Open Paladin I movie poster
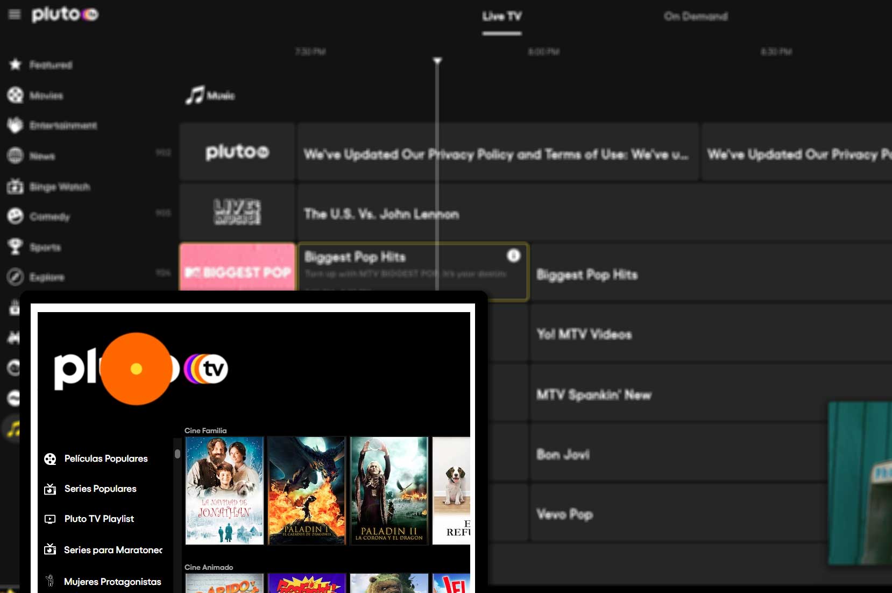 [x=307, y=491]
